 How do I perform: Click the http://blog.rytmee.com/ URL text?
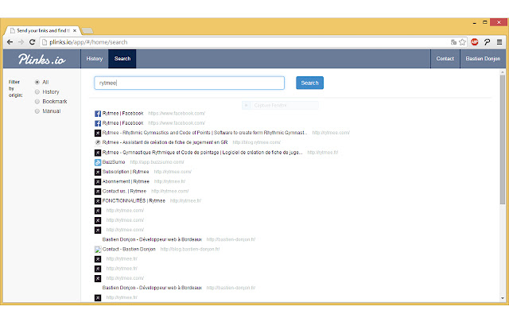(x=256, y=142)
